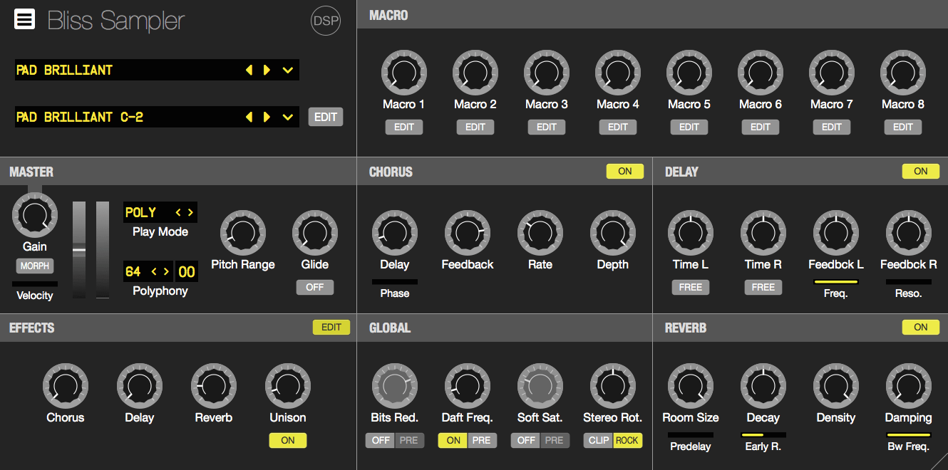Click the PAD BRILLIANT bank name display
Image resolution: width=948 pixels, height=470 pixels.
point(157,70)
